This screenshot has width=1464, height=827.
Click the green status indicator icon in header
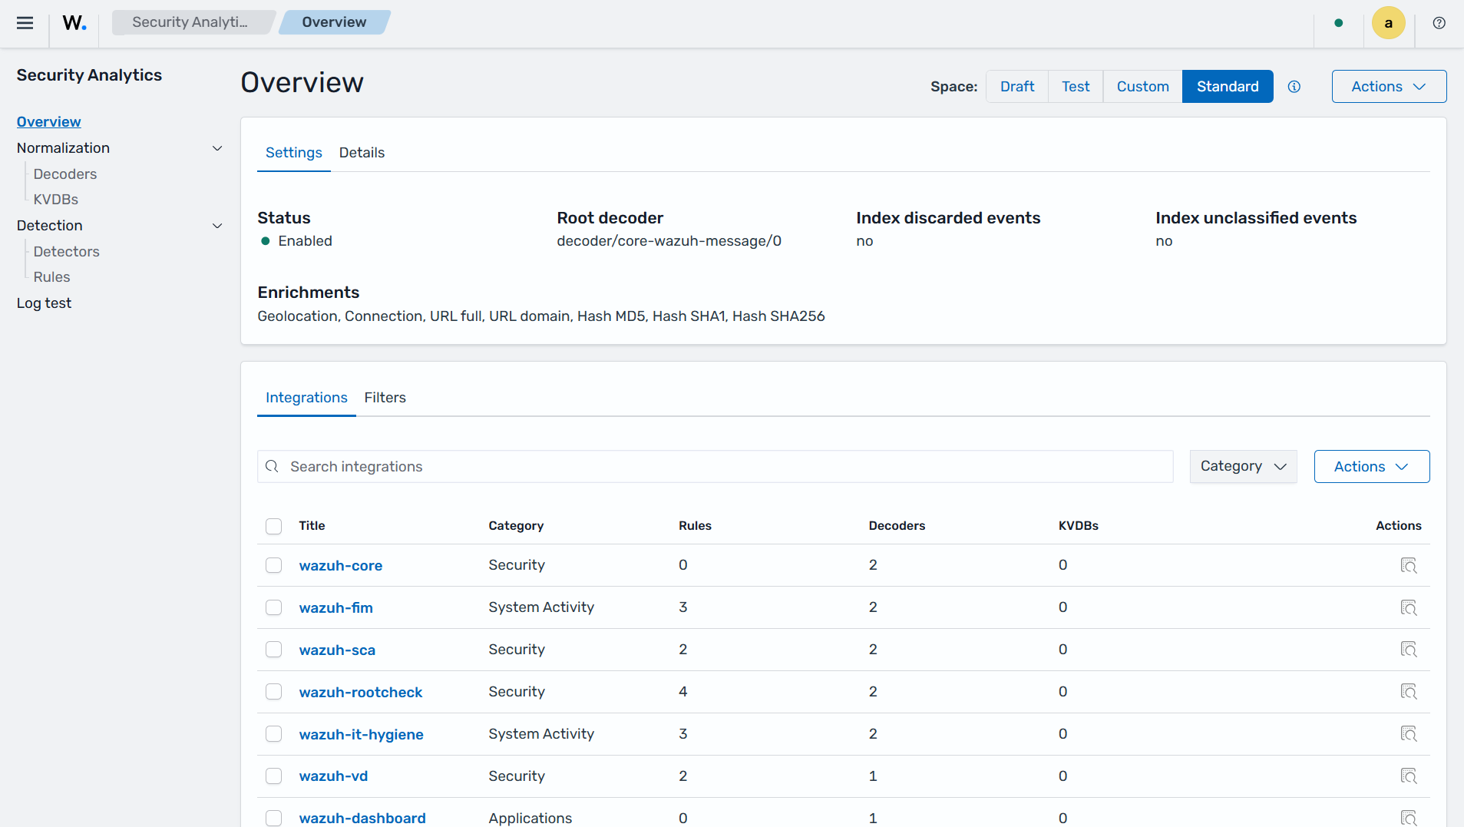1339,23
